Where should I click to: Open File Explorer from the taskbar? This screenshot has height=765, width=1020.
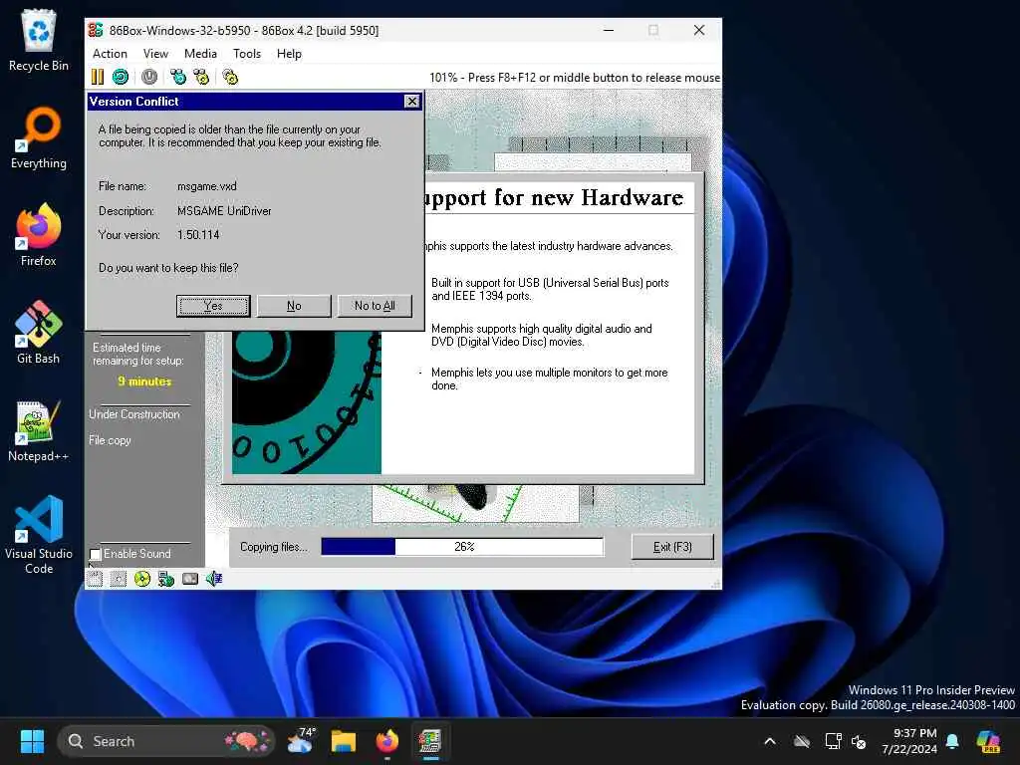344,741
